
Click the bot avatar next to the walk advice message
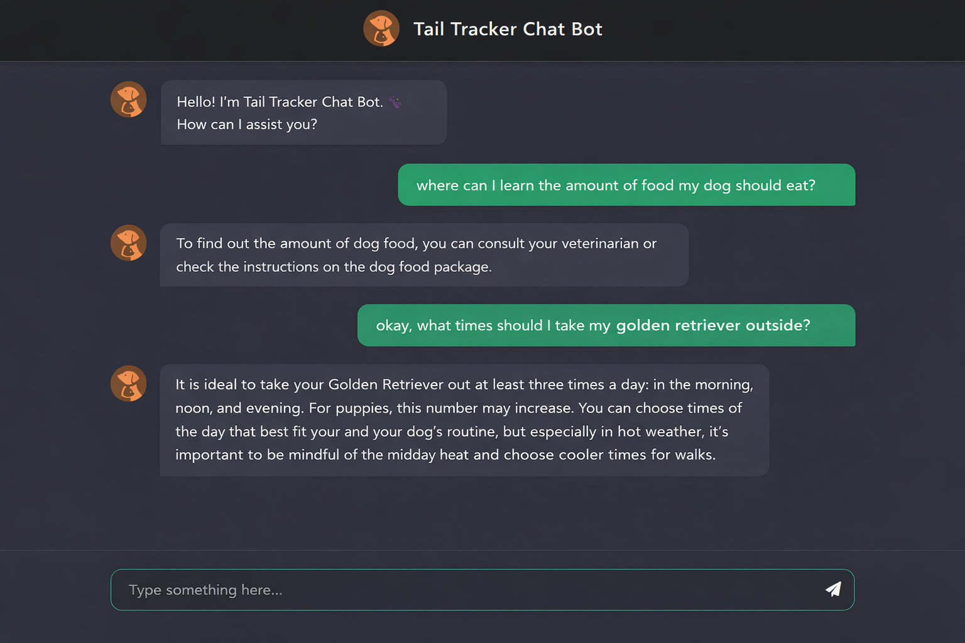[x=128, y=383]
